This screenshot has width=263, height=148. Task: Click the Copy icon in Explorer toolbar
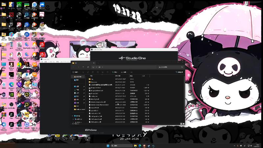[x=88, y=72]
